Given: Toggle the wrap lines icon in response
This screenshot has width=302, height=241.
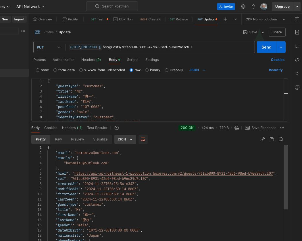Looking at the screenshot, I should [143, 139].
